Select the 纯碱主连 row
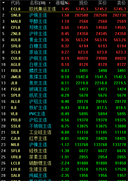This screenshot has width=128, height=181. pyautogui.click(x=64, y=175)
